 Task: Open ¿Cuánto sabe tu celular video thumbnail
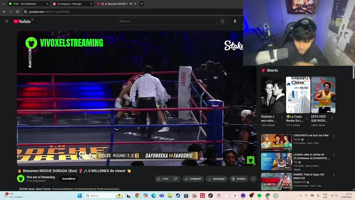[276, 162]
